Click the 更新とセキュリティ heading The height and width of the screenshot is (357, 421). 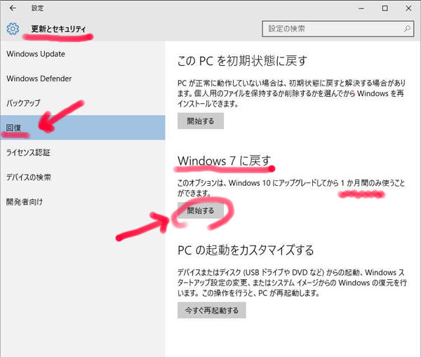click(58, 29)
